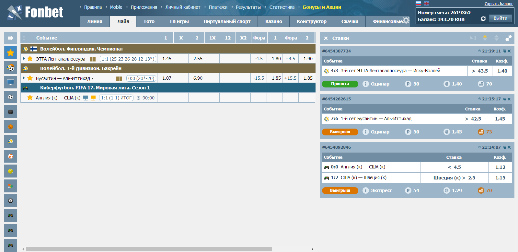The height and width of the screenshot is (252, 518).
Task: Select the all-sports mixed balls sidebar icon
Action: click(10, 67)
